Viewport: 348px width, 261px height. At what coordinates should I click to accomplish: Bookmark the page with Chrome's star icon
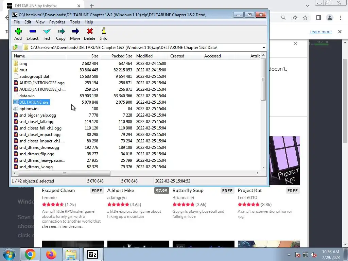pyautogui.click(x=306, y=18)
